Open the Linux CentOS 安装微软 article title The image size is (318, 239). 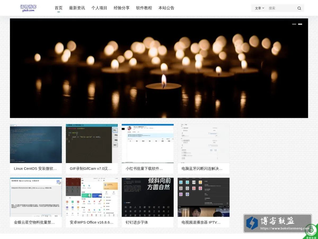(x=36, y=168)
